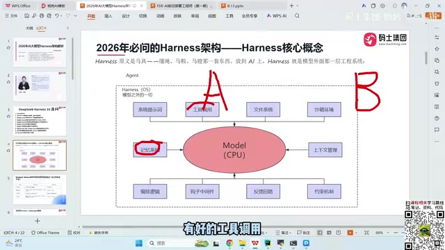Switch to 大纲 outline panel tab
Viewport: 445px width, 250px height.
(29, 28)
